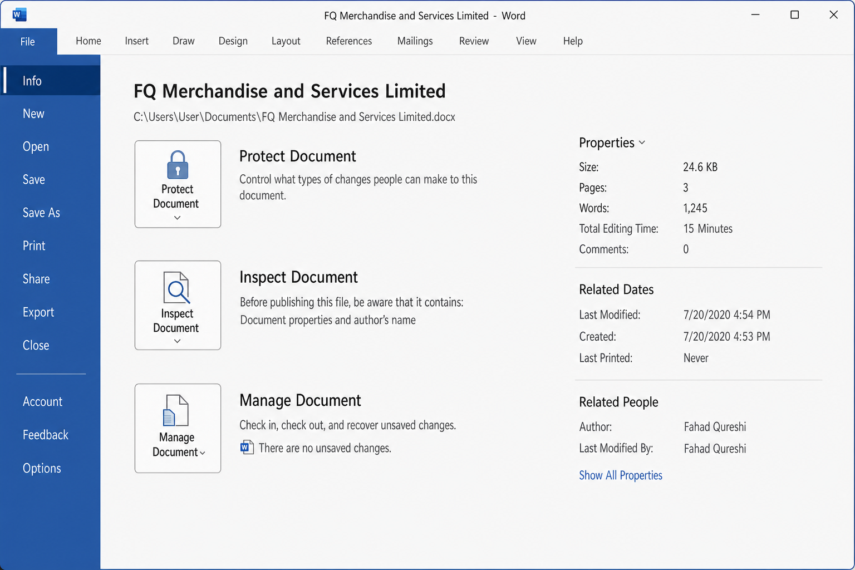This screenshot has width=855, height=570.
Task: Click the document title heading in Info
Action: coord(289,91)
